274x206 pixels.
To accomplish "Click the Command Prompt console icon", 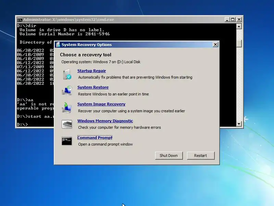I will coord(67,141).
